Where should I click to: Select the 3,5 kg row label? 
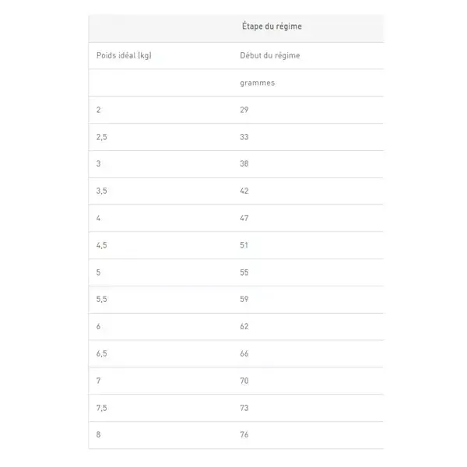click(x=101, y=191)
